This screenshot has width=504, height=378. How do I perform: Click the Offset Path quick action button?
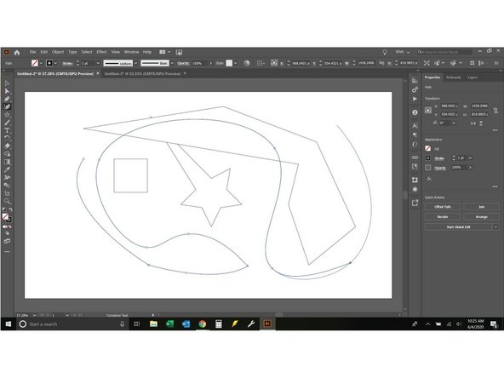pos(443,207)
